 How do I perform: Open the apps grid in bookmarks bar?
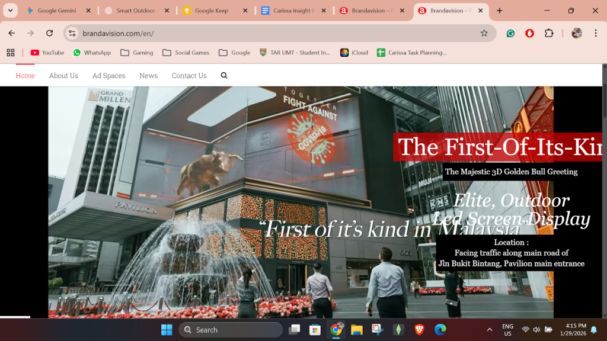click(x=11, y=53)
